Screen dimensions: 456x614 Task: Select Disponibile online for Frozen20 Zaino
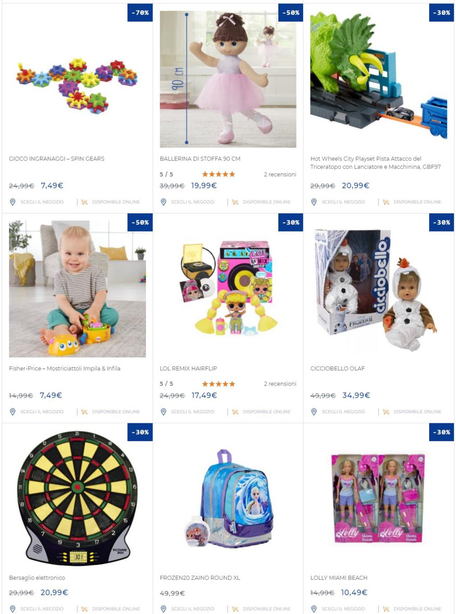pos(267,609)
